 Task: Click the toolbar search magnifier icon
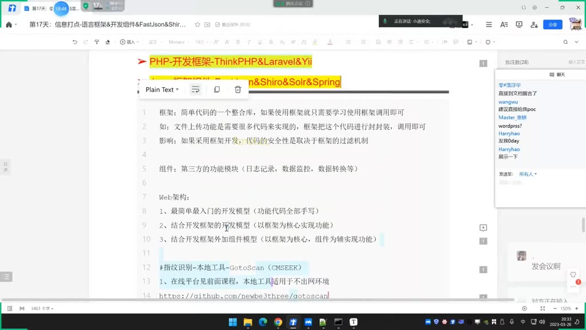[565, 42]
